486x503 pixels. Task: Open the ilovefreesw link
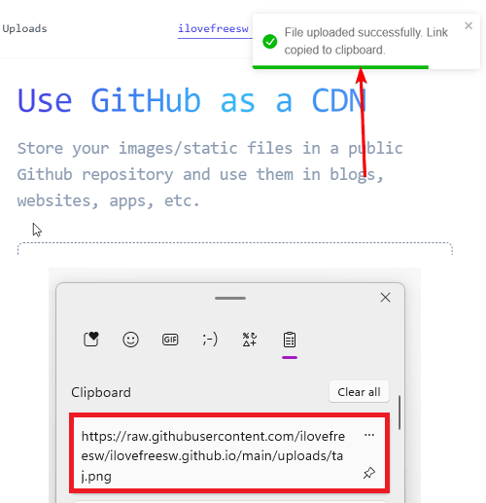point(214,28)
